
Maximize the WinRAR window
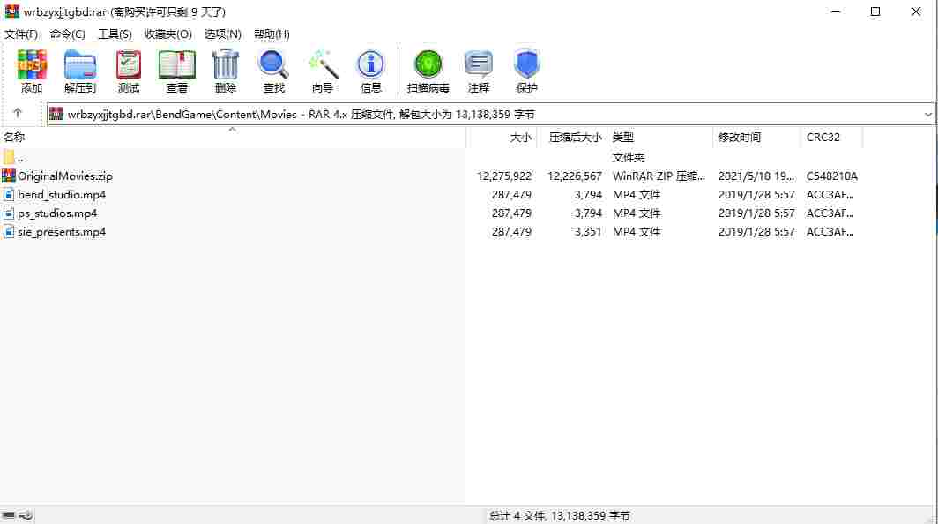pos(875,11)
